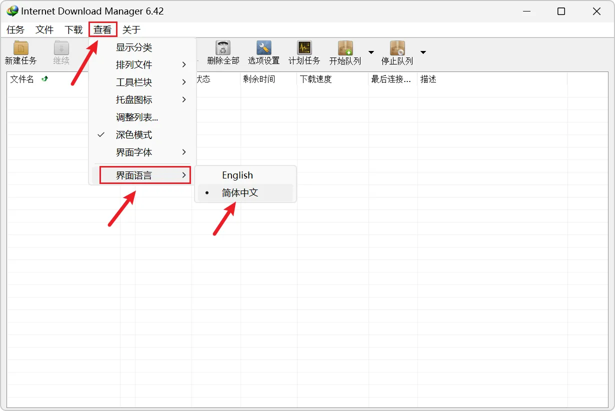Click the Start Queue (开始队列) icon
This screenshot has width=615, height=411.
coord(345,48)
